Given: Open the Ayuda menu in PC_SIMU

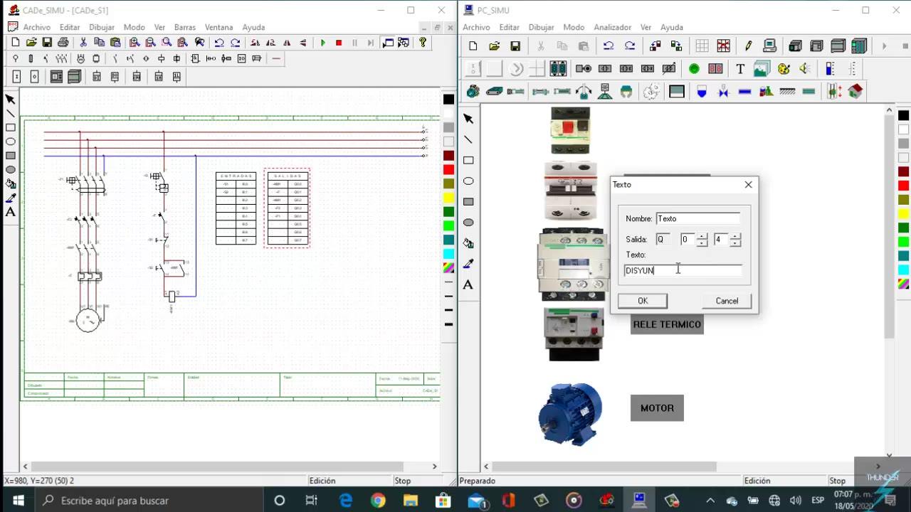Looking at the screenshot, I should (672, 27).
